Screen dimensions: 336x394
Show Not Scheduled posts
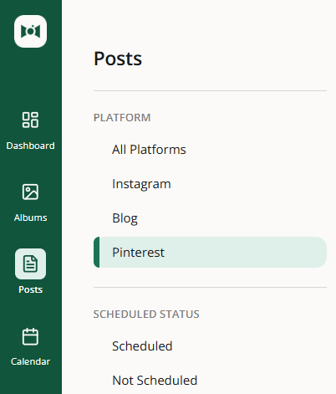[210, 381]
